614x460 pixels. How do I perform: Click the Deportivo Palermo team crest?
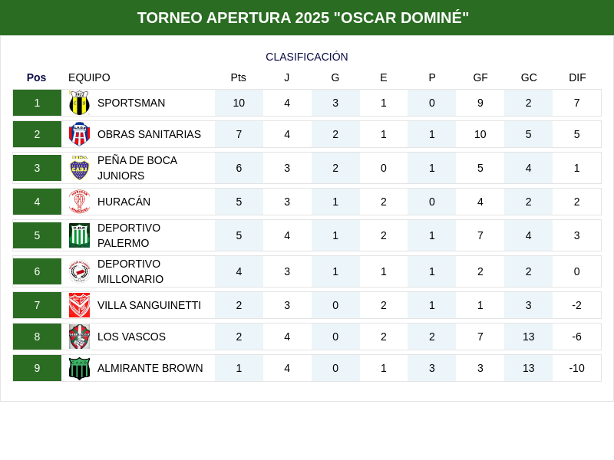pyautogui.click(x=79, y=235)
